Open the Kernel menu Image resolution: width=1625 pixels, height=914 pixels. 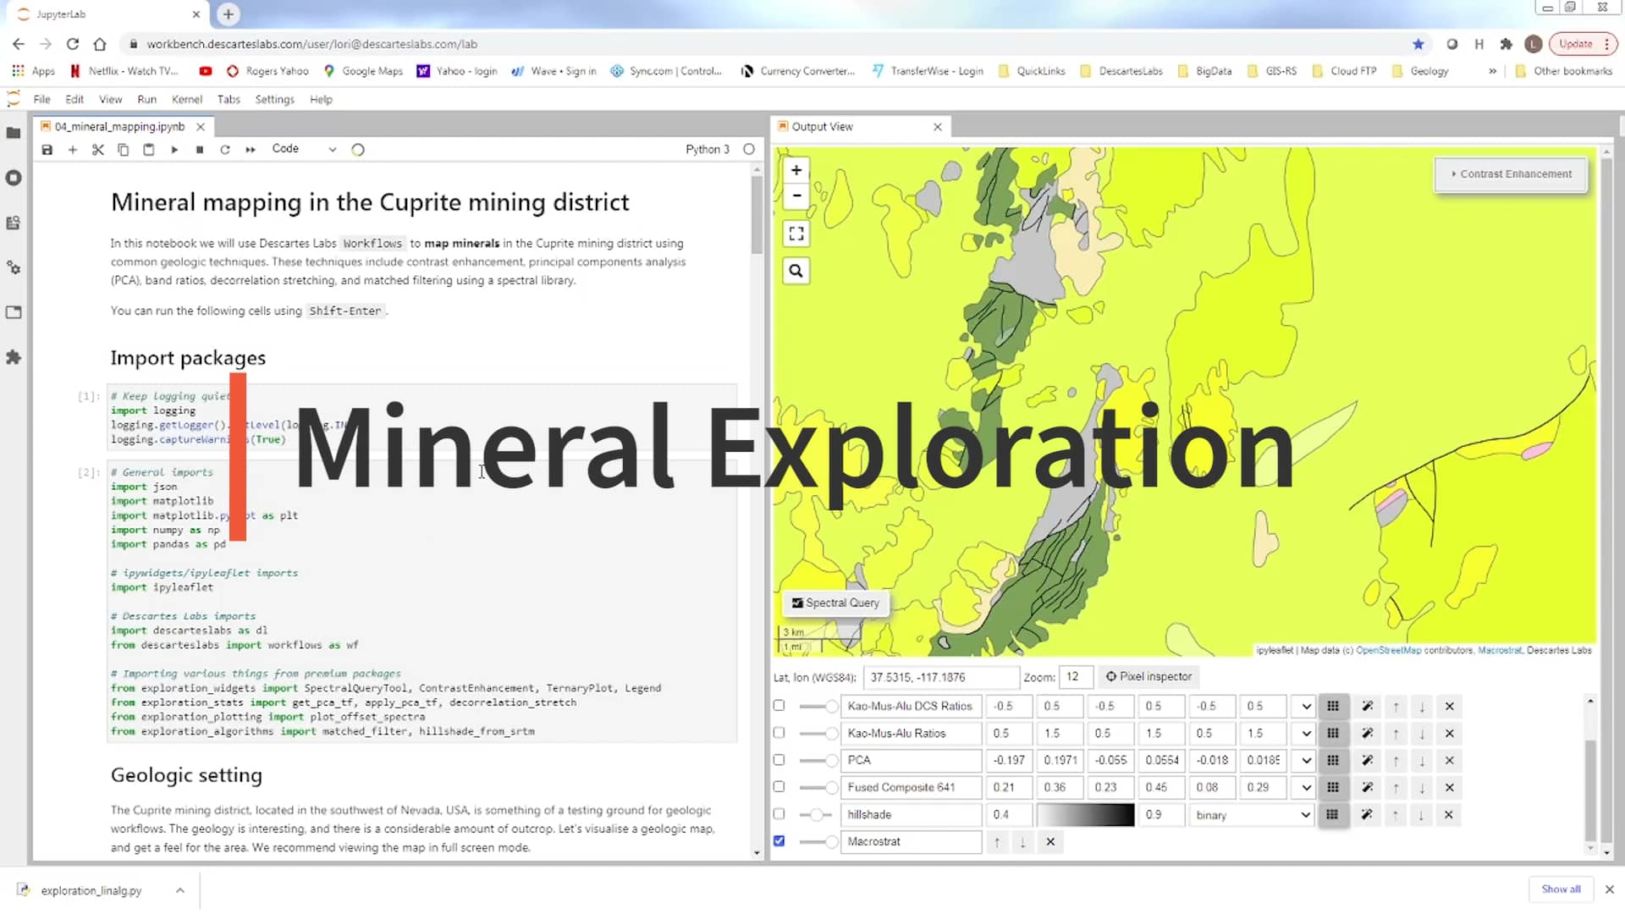[x=186, y=99]
